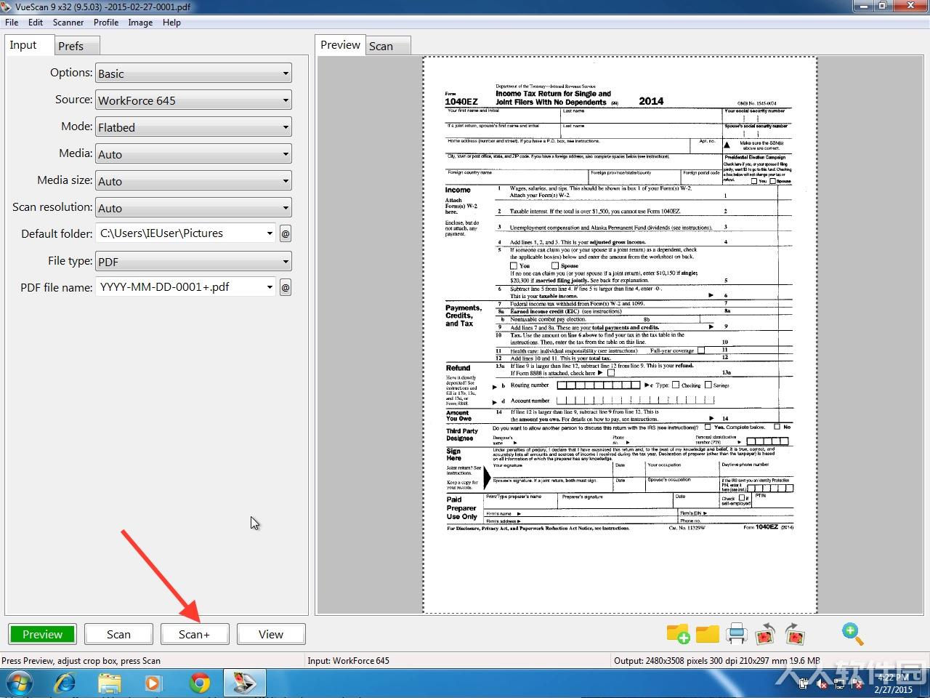Image resolution: width=930 pixels, height=698 pixels.
Task: Open the Scanner menu
Action: (x=68, y=23)
